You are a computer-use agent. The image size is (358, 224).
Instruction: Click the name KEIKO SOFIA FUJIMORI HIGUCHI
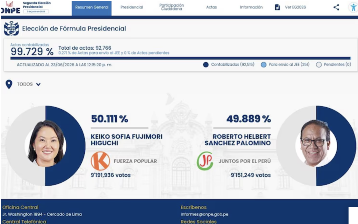(x=127, y=139)
